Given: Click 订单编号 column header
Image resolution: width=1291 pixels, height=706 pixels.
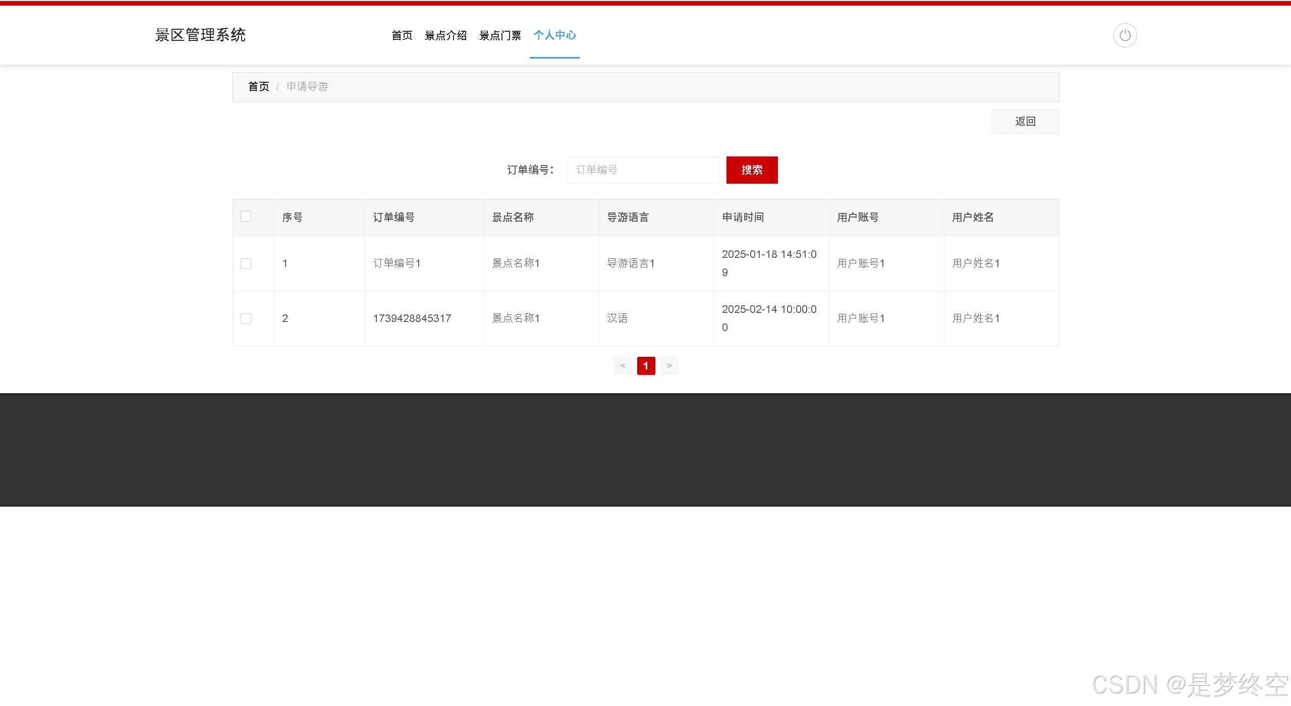Looking at the screenshot, I should coord(394,218).
